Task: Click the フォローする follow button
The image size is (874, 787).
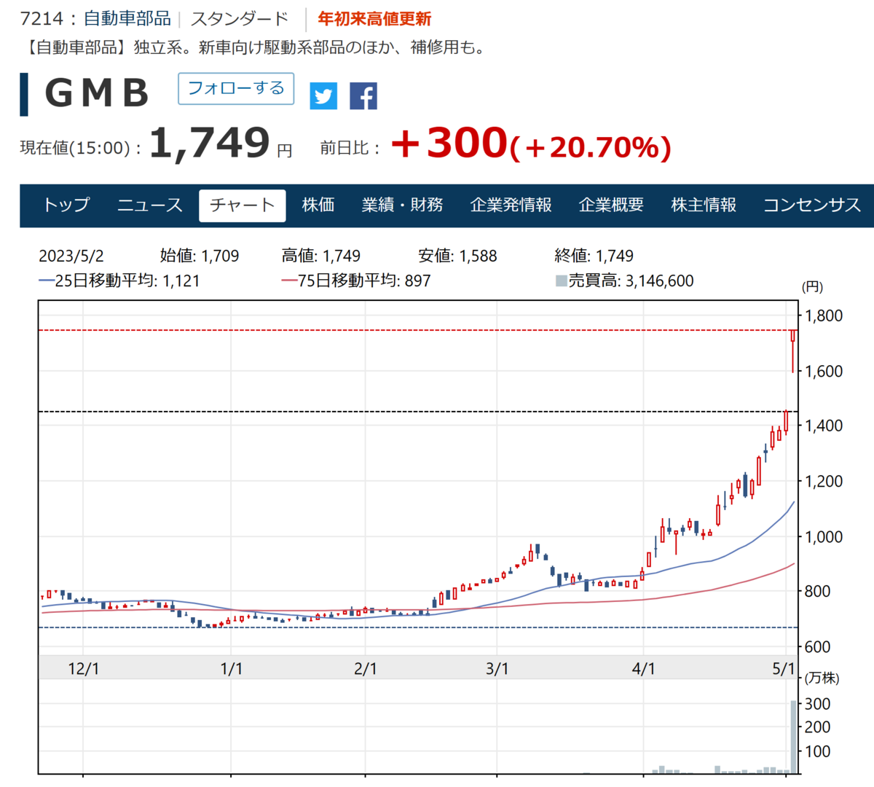Action: click(x=236, y=89)
